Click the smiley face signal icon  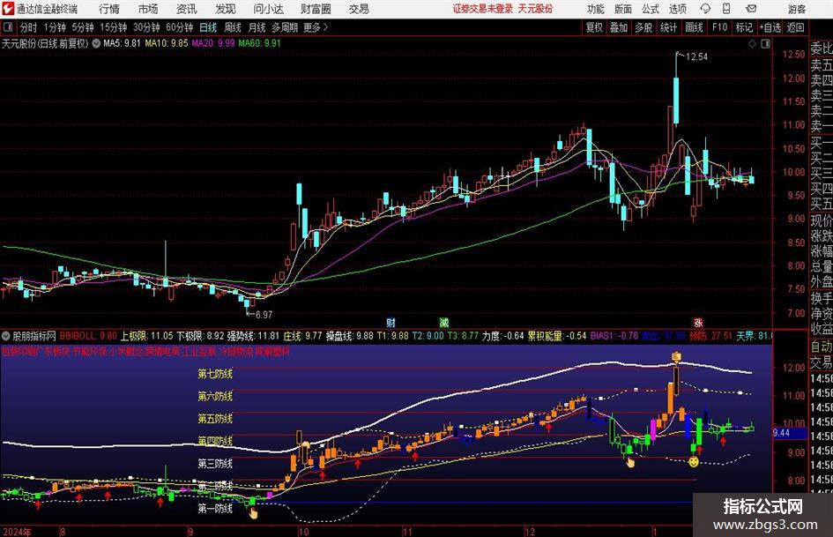click(693, 462)
